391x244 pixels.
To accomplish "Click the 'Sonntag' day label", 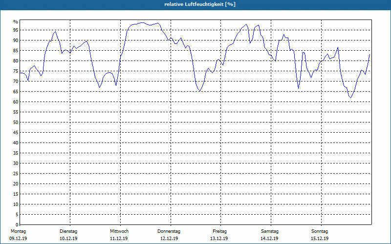I will tap(320, 231).
